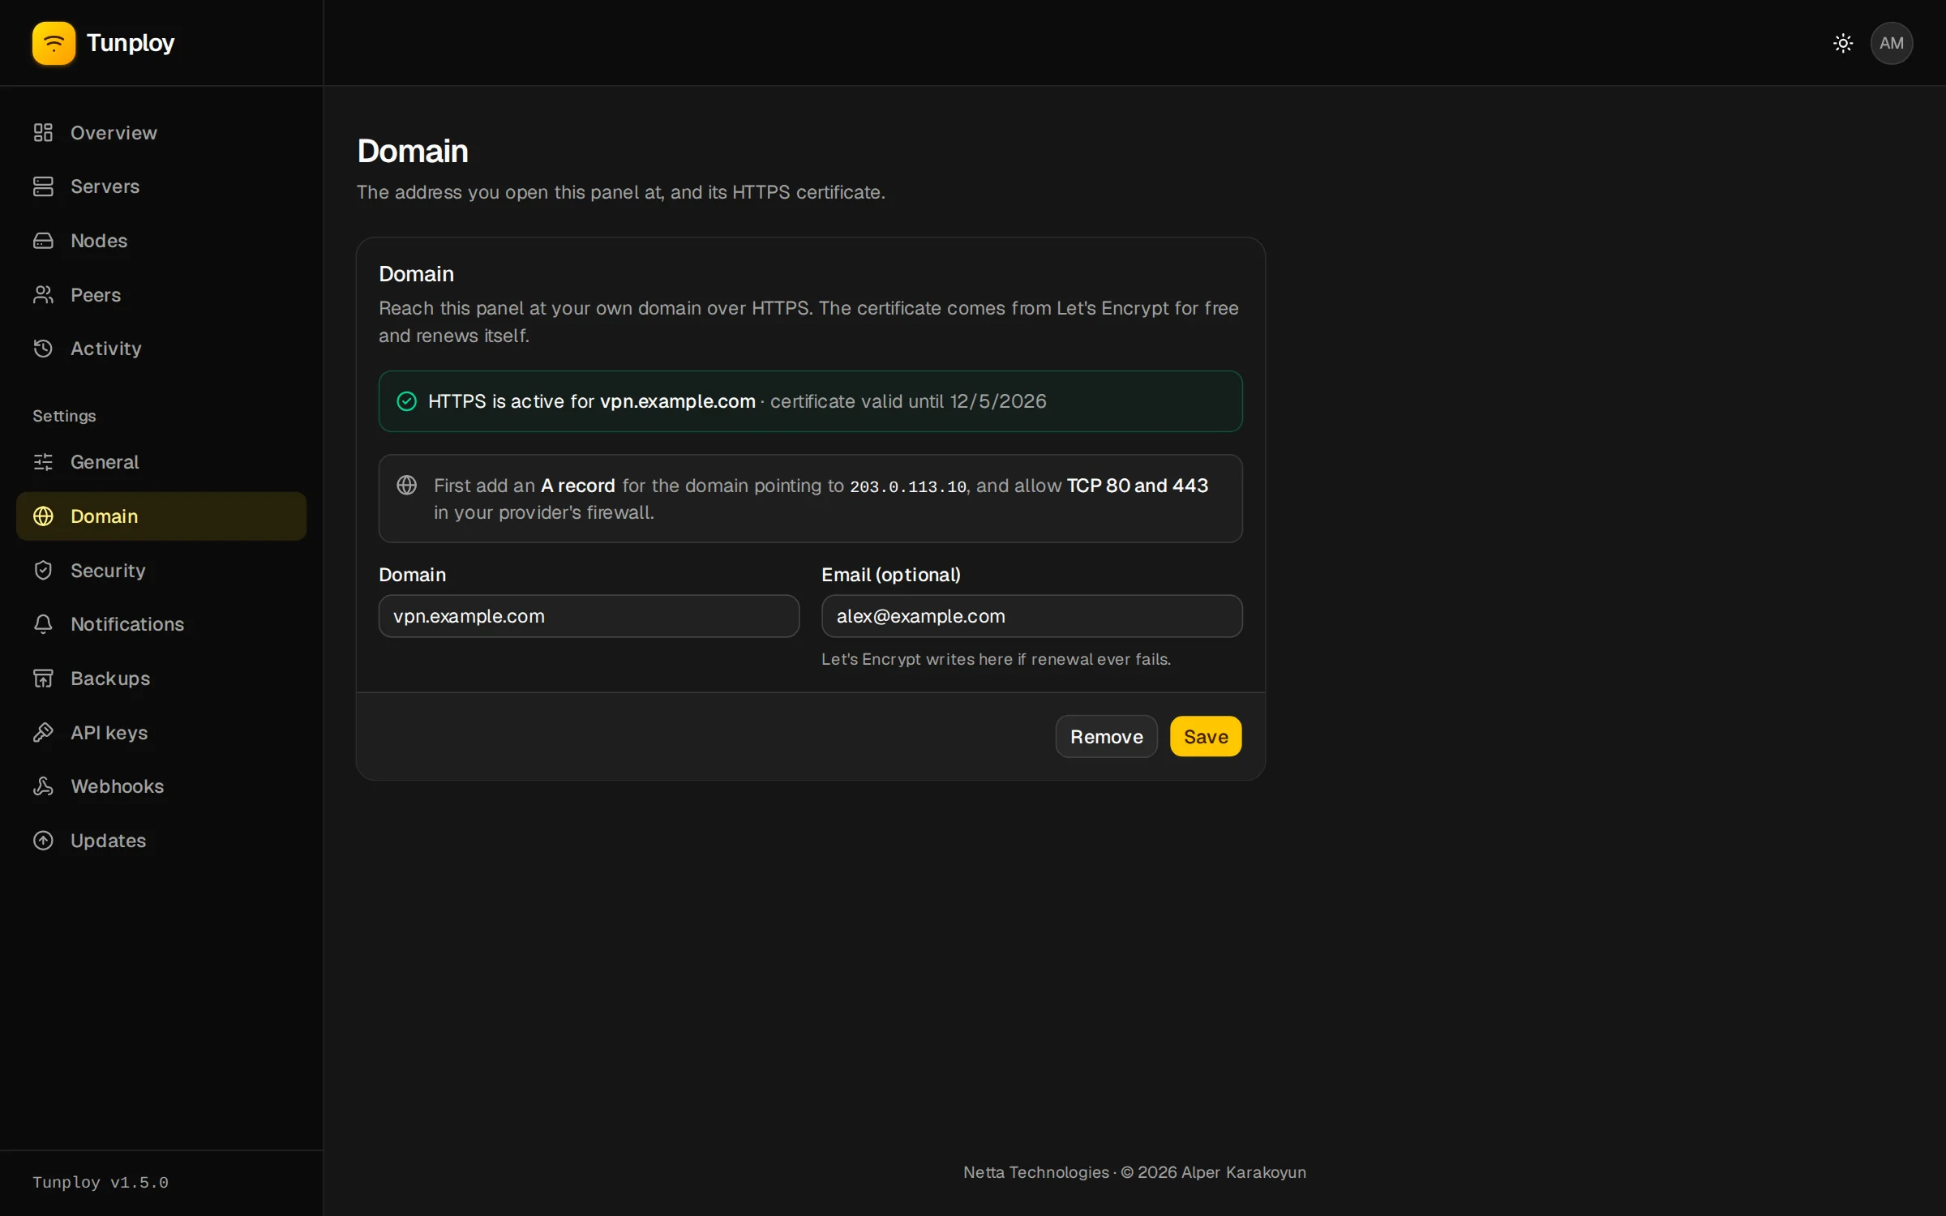The width and height of the screenshot is (1946, 1216).
Task: Open Webhooks settings
Action: point(161,786)
